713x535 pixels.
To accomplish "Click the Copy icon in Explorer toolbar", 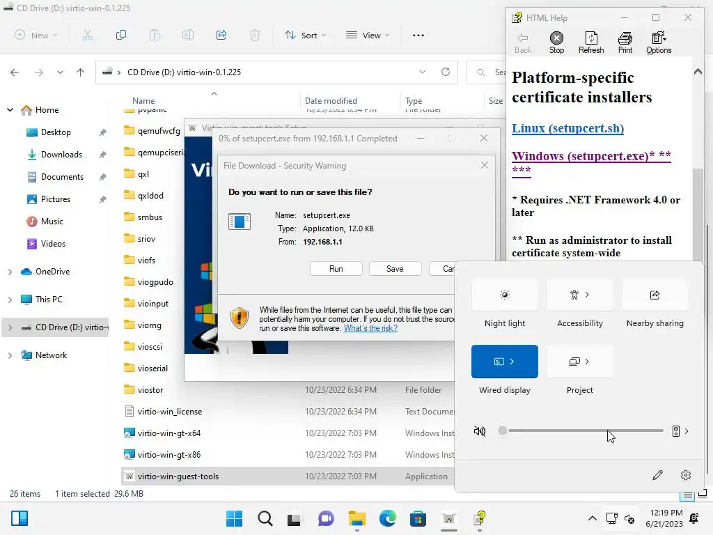I will tap(121, 35).
